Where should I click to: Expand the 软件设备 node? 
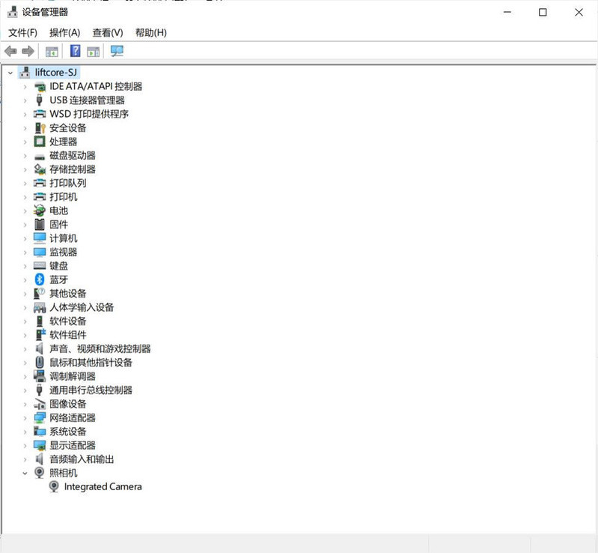[25, 321]
